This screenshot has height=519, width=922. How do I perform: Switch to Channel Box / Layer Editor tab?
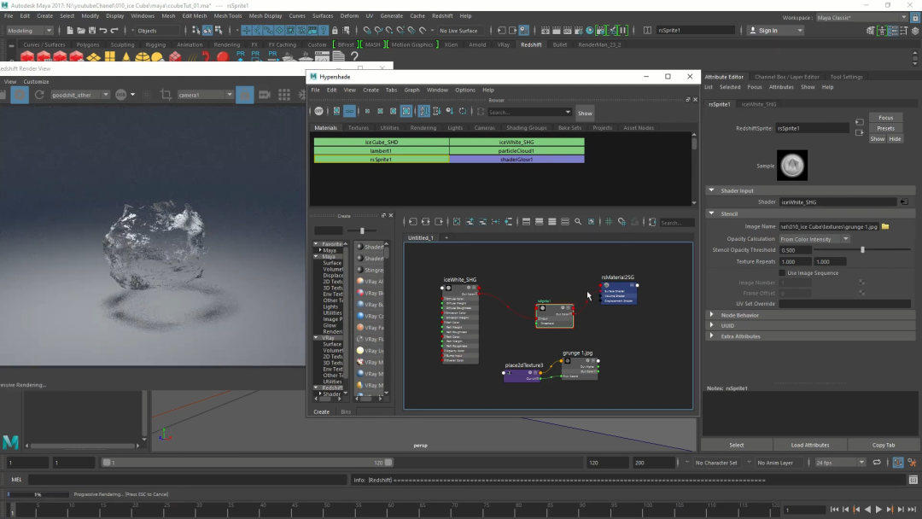(x=787, y=77)
